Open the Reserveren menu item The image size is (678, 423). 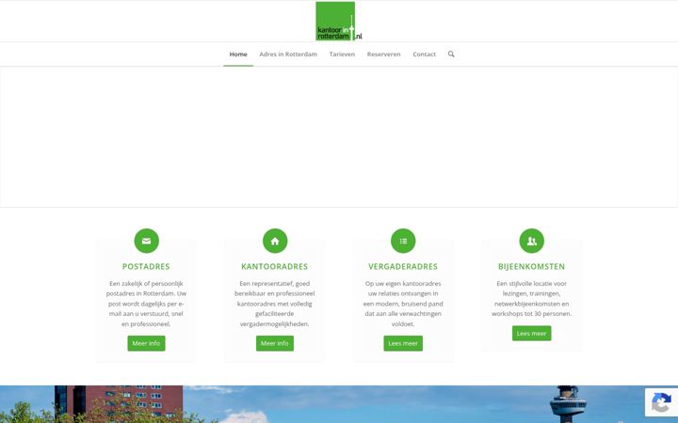[383, 54]
